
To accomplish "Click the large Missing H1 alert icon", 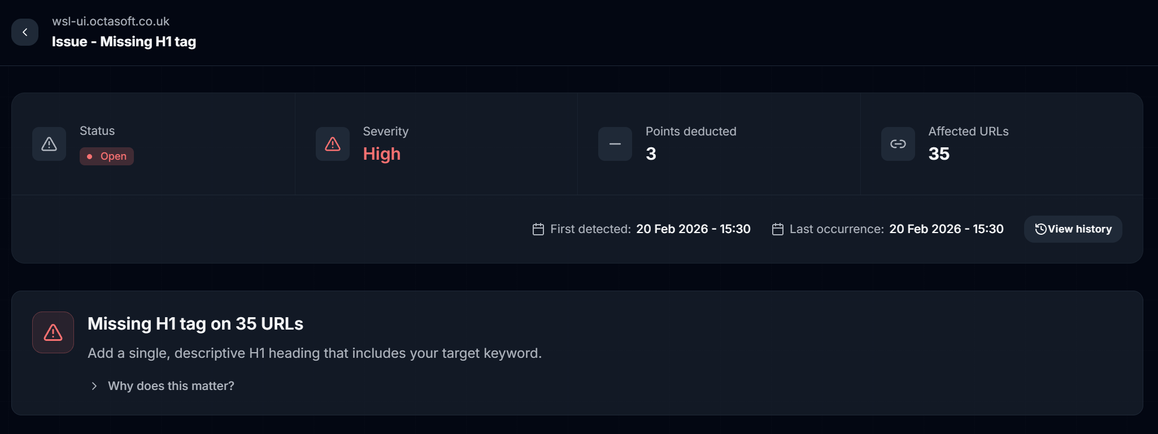I will pyautogui.click(x=53, y=332).
